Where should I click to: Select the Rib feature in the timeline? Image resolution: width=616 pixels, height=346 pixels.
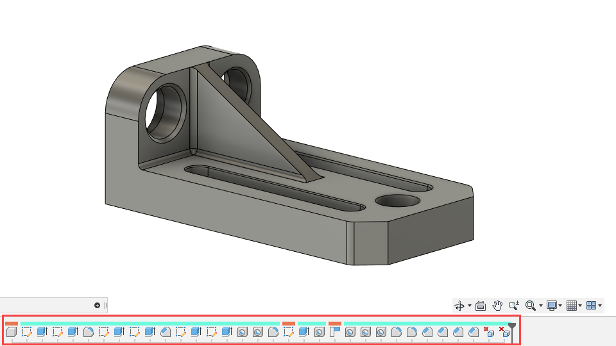pyautogui.click(x=335, y=332)
